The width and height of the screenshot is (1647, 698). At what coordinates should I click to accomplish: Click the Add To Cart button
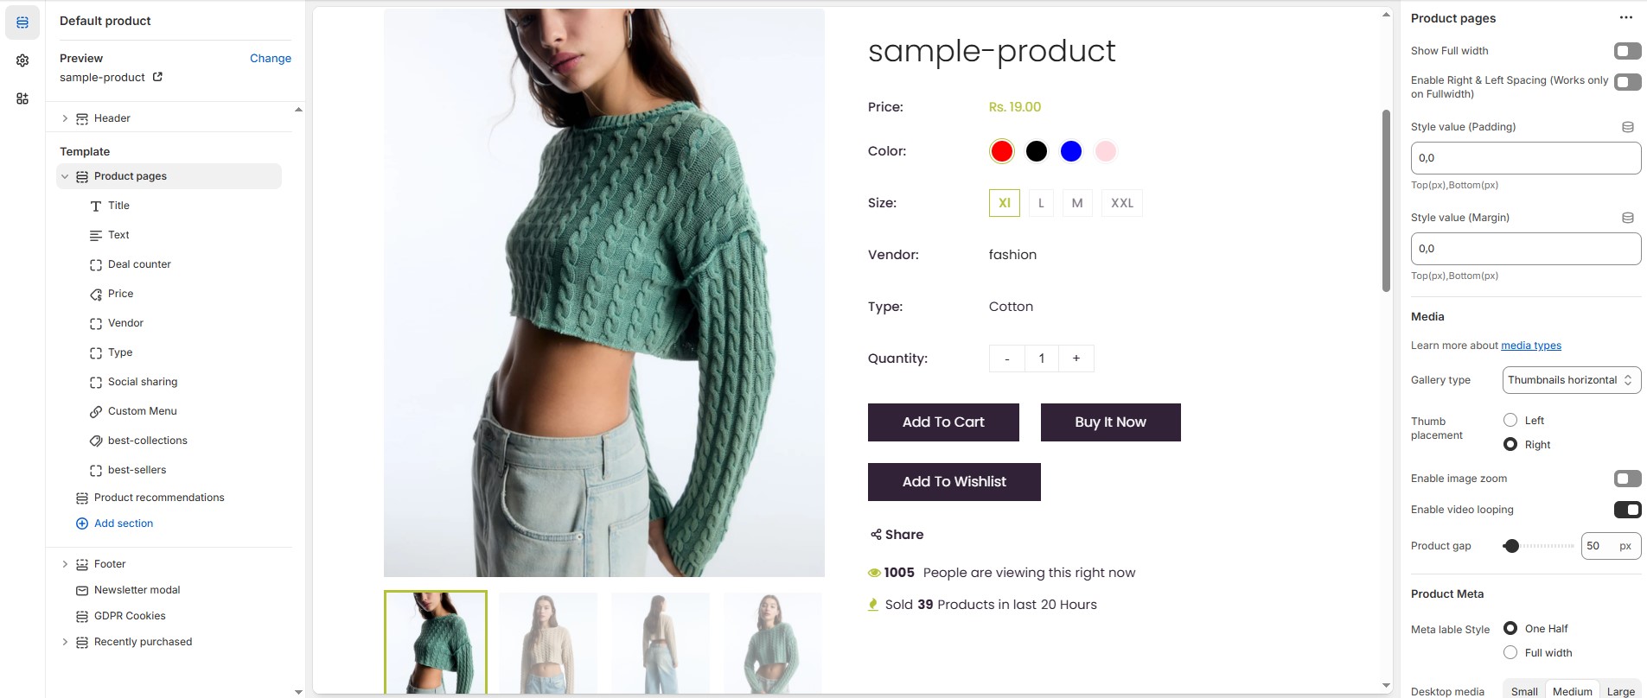click(x=943, y=422)
